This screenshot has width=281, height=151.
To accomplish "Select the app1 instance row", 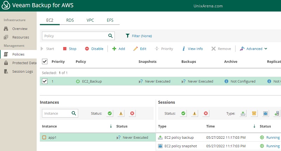I will (x=98, y=137).
